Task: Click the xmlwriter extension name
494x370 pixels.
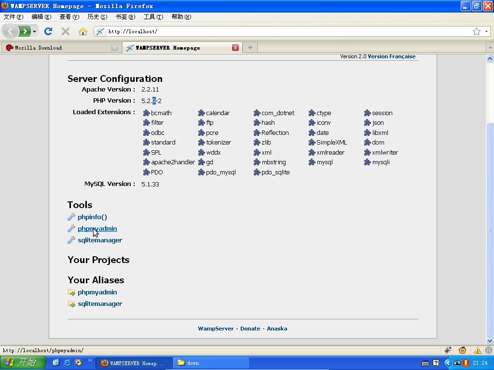Action: [385, 153]
